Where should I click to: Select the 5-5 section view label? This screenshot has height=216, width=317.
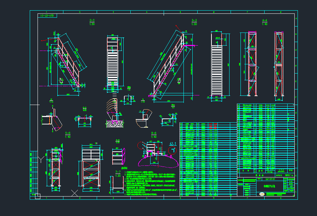pyautogui.click(x=68, y=135)
